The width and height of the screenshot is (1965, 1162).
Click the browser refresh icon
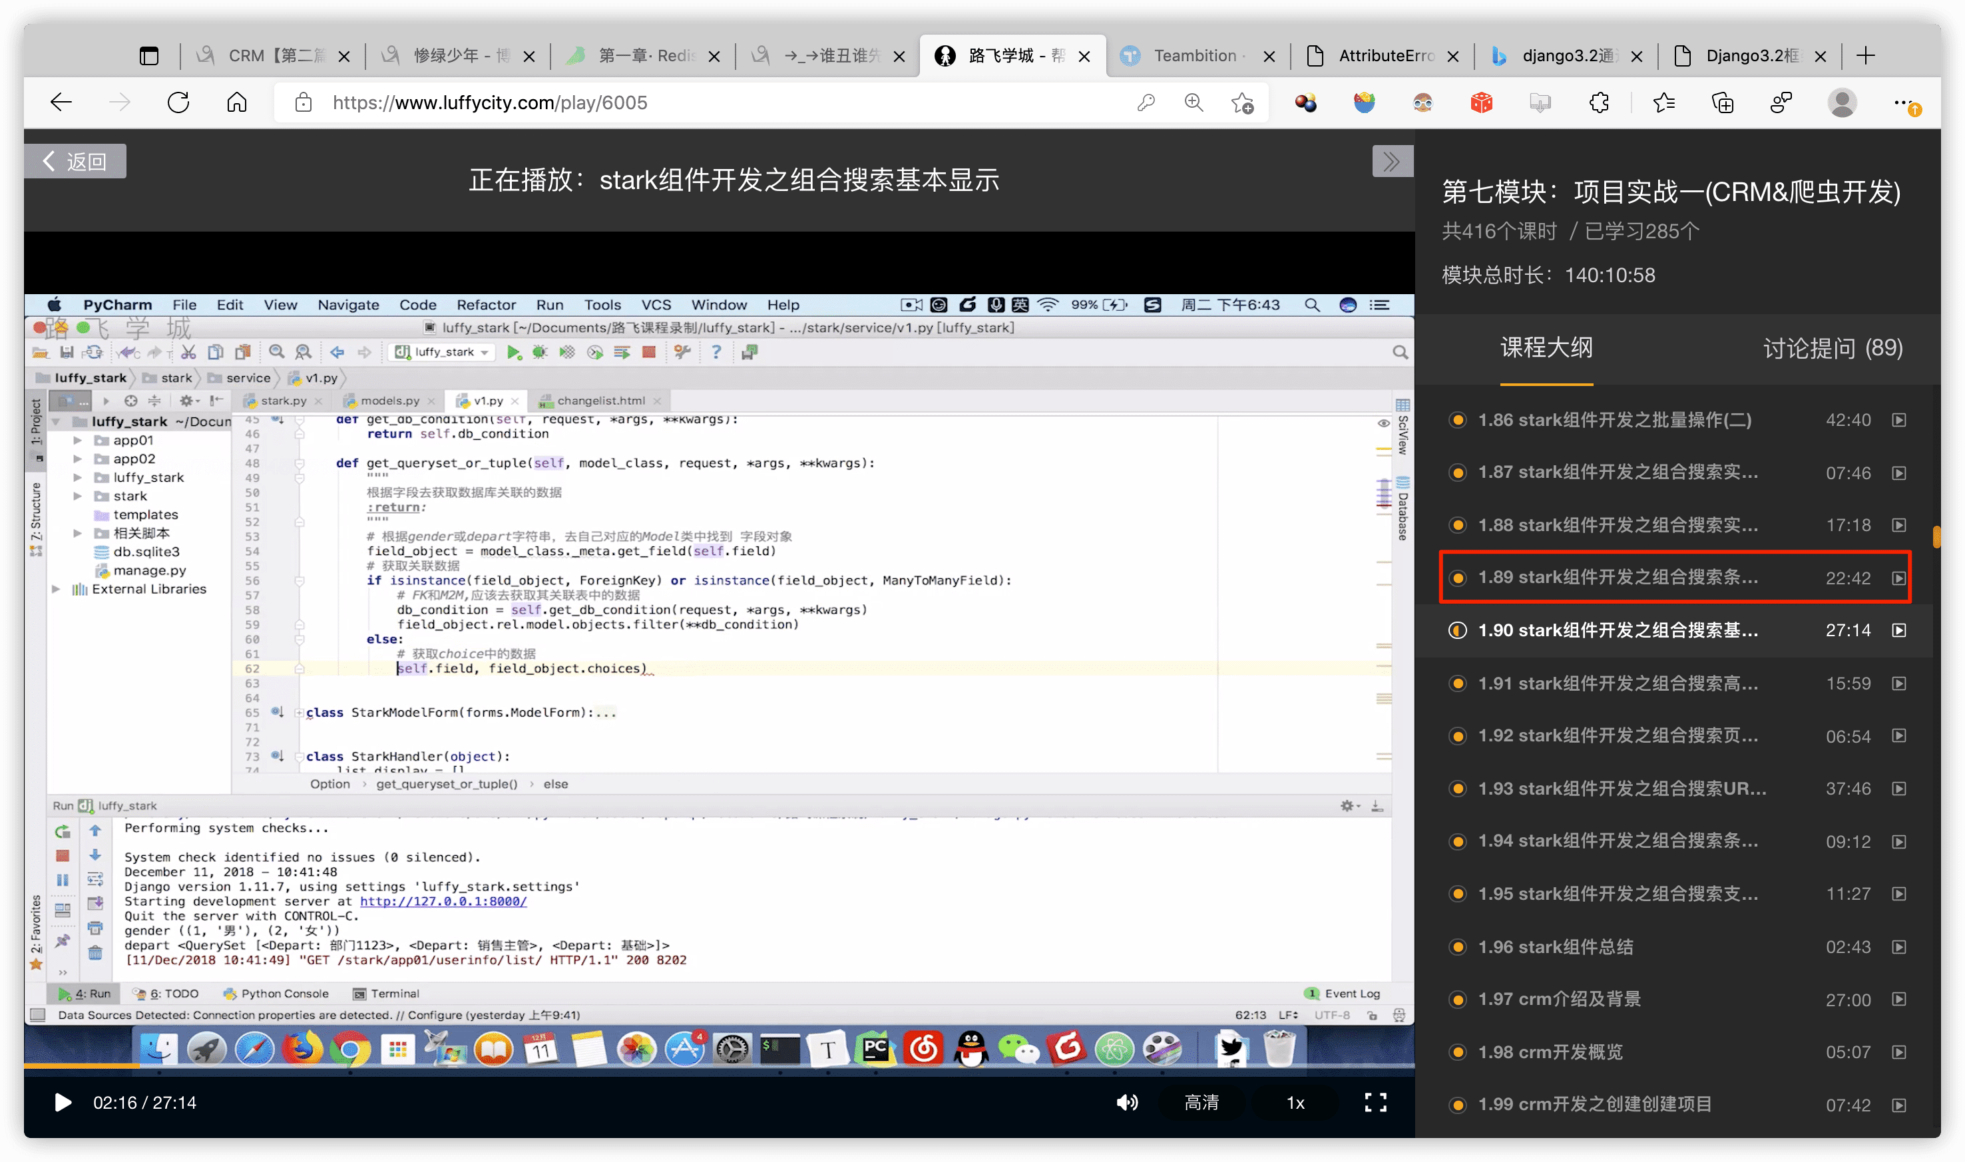pyautogui.click(x=178, y=102)
